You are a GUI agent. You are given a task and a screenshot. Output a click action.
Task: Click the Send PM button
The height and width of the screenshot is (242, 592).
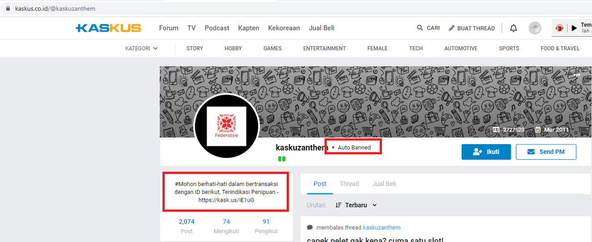click(x=546, y=152)
